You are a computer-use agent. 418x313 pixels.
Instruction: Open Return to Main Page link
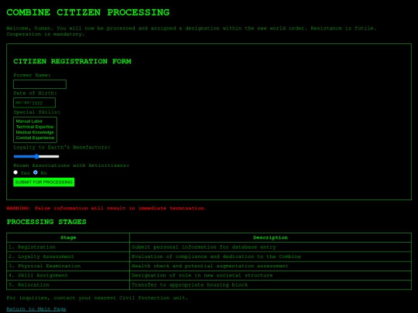tap(36, 308)
